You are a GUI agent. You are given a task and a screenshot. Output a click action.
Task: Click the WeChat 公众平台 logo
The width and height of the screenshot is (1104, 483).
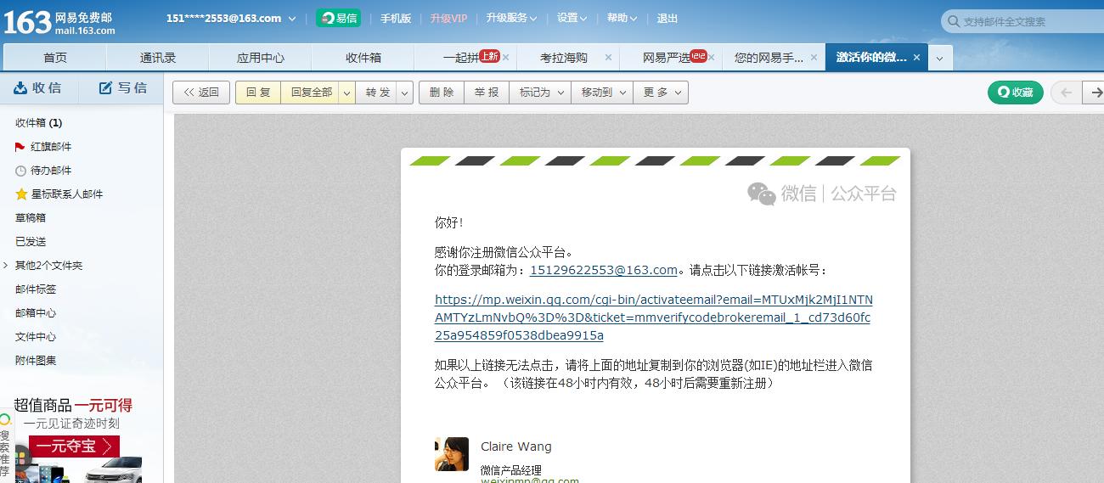pos(821,194)
